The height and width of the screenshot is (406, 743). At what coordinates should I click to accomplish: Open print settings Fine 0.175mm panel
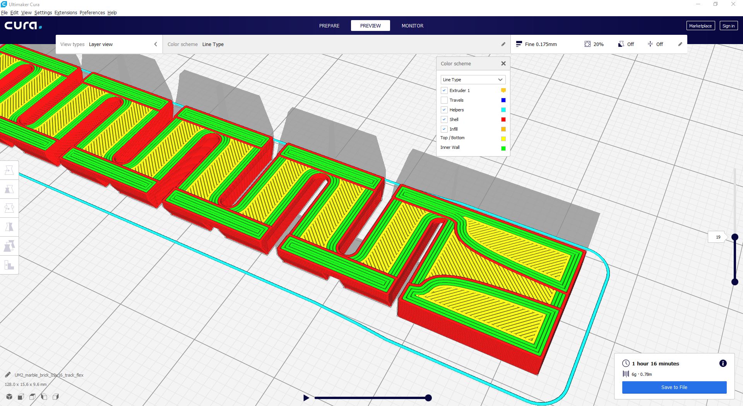pyautogui.click(x=599, y=44)
